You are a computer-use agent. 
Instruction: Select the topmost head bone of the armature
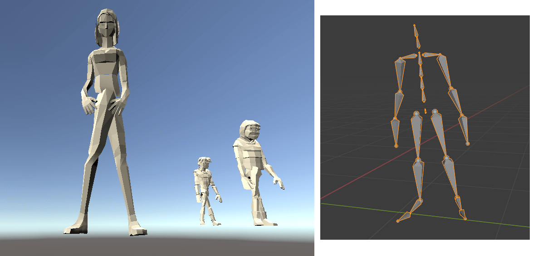click(416, 31)
